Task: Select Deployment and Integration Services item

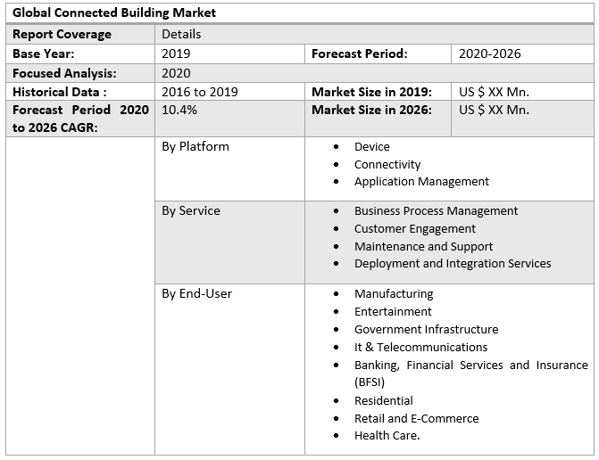Action: (453, 263)
